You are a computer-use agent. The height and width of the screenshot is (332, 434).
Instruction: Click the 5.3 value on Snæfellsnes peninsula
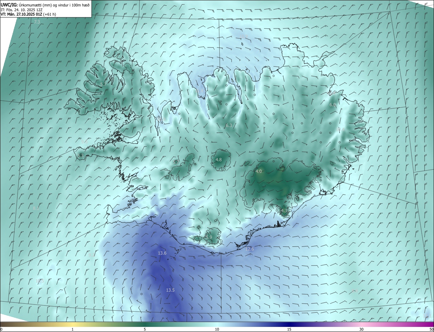click(x=80, y=156)
